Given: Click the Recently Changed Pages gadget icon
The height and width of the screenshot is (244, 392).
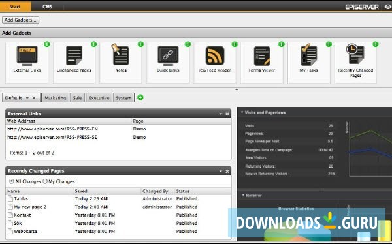Looking at the screenshot, I should [x=355, y=54].
